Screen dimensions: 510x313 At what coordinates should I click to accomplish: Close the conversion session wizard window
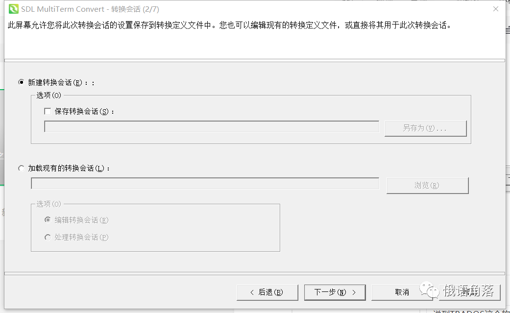[x=495, y=9]
